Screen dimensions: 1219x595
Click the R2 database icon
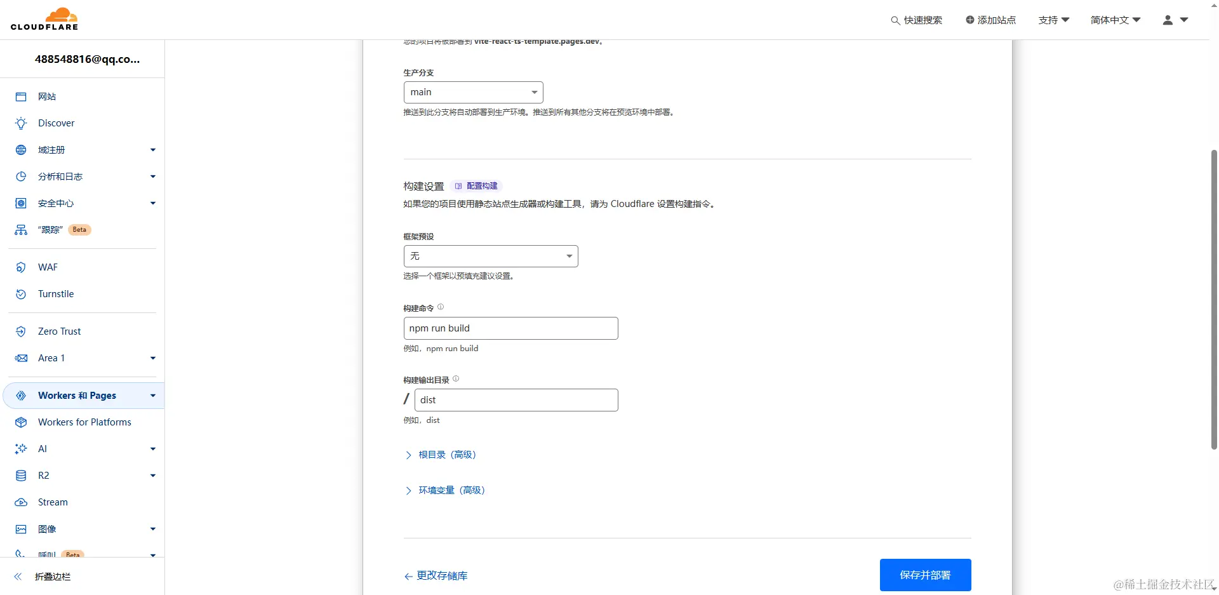[21, 476]
